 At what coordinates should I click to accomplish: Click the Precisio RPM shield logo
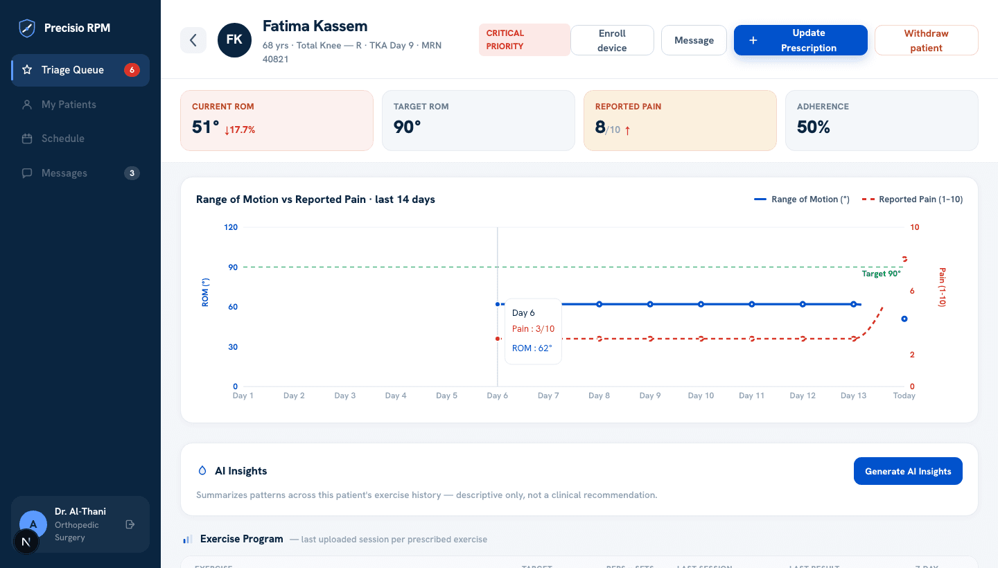(x=27, y=28)
